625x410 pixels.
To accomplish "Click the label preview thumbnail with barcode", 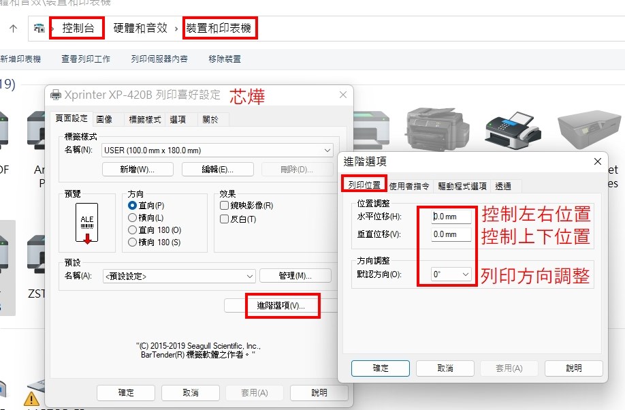I will [87, 223].
